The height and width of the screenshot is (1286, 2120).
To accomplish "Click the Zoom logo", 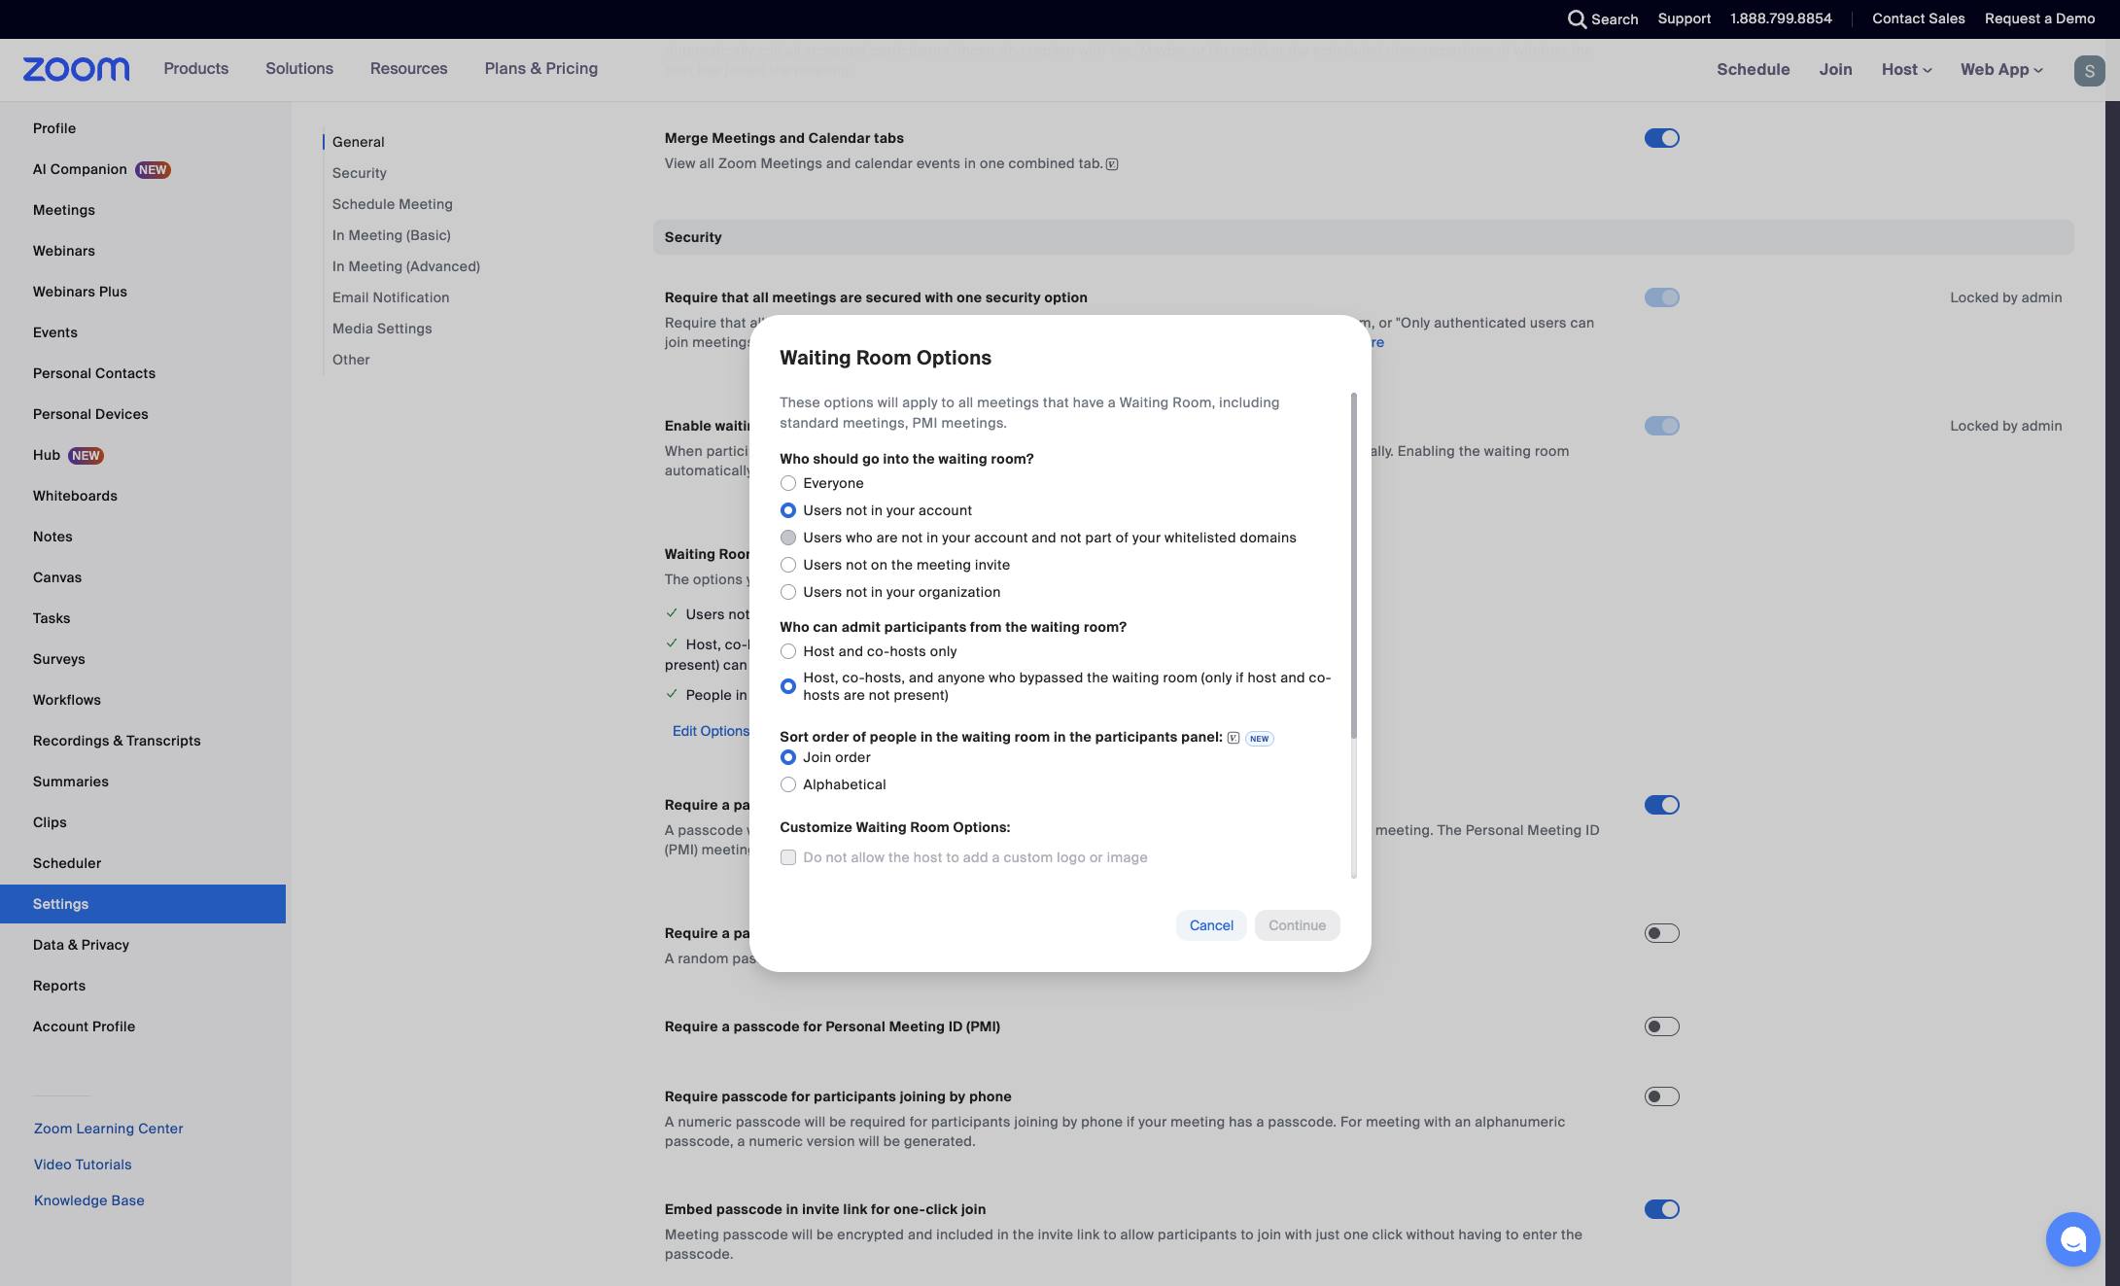I will point(76,69).
